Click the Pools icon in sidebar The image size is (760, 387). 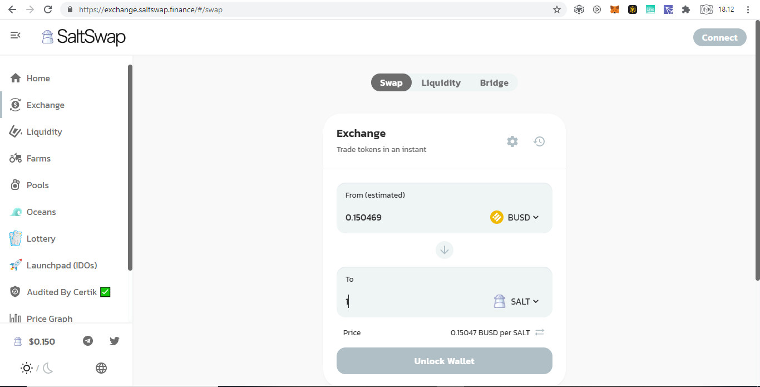coord(16,185)
